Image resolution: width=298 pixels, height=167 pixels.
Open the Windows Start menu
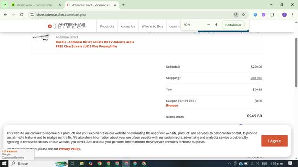click(4, 163)
